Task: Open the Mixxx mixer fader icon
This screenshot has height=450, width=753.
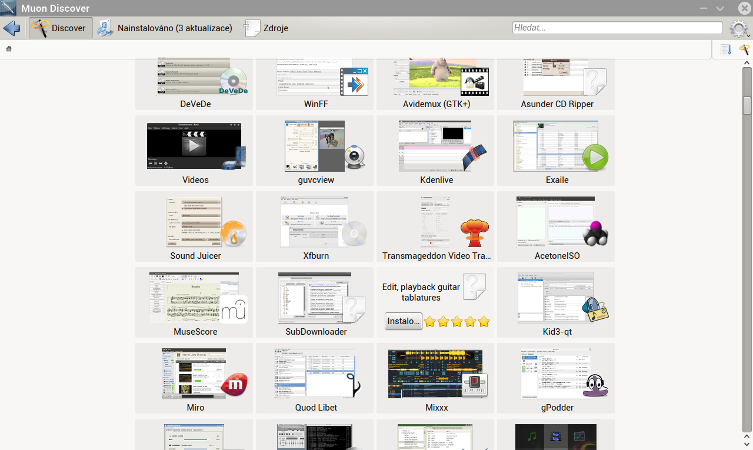Action: pyautogui.click(x=475, y=385)
